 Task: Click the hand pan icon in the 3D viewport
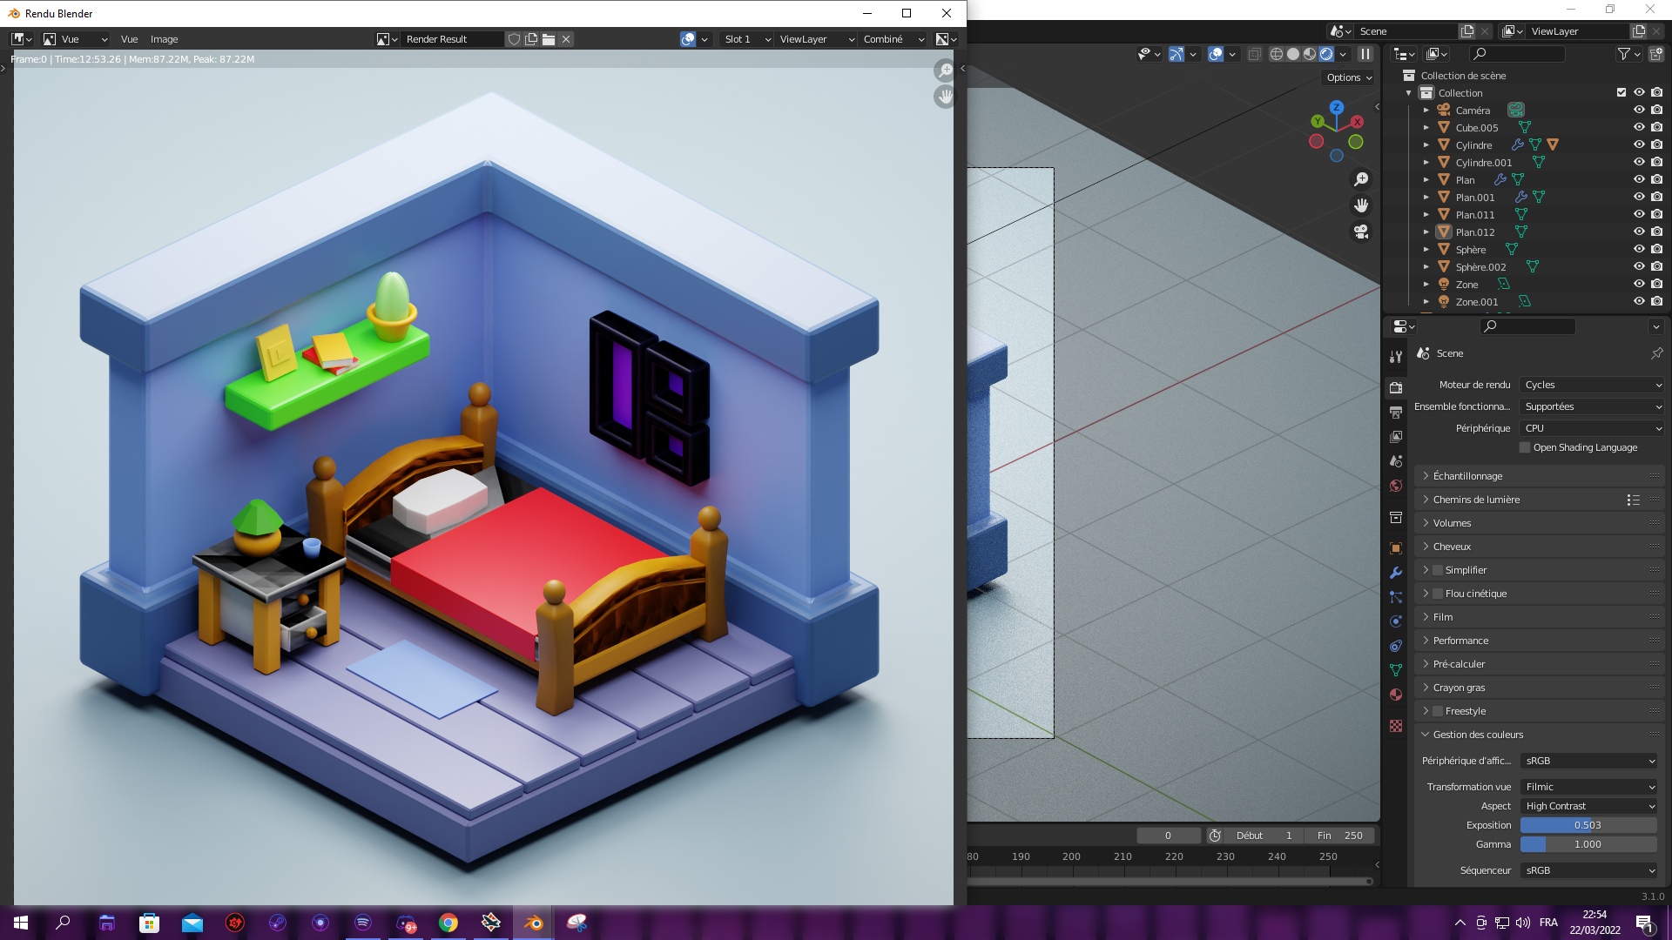[1361, 205]
